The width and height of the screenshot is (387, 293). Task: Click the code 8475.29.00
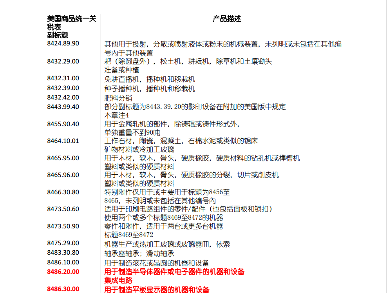pos(63,243)
